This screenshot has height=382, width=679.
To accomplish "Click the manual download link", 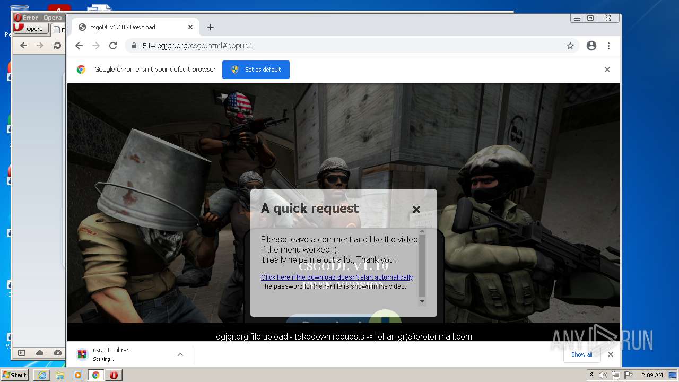I will tap(337, 277).
